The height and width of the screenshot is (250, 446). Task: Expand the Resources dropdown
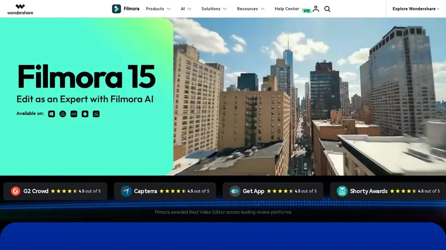click(251, 9)
